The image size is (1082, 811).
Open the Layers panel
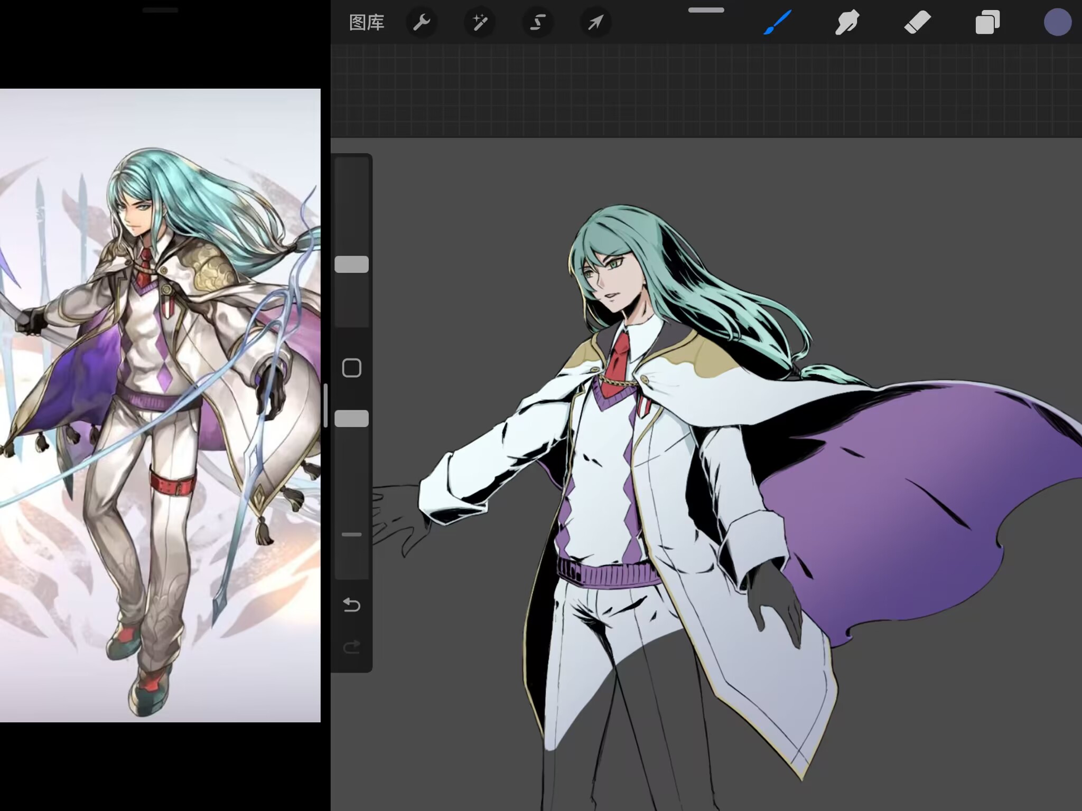click(987, 23)
